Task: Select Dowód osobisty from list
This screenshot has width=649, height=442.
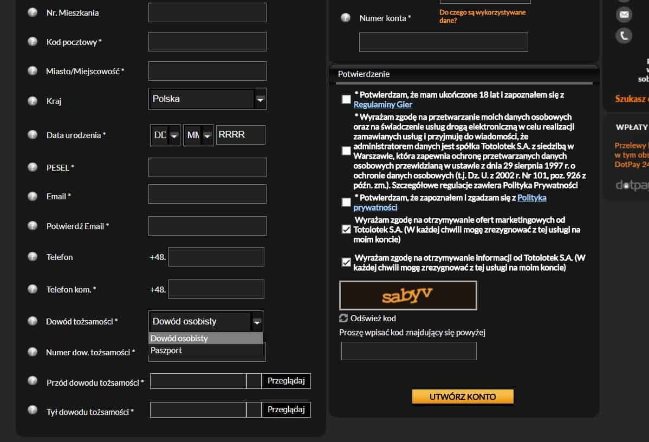Action: 206,338
